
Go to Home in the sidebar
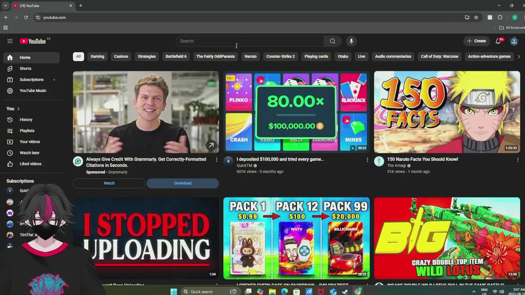(32, 57)
